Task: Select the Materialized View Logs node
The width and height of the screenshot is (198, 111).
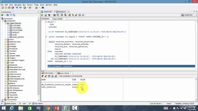Action: tap(17, 70)
